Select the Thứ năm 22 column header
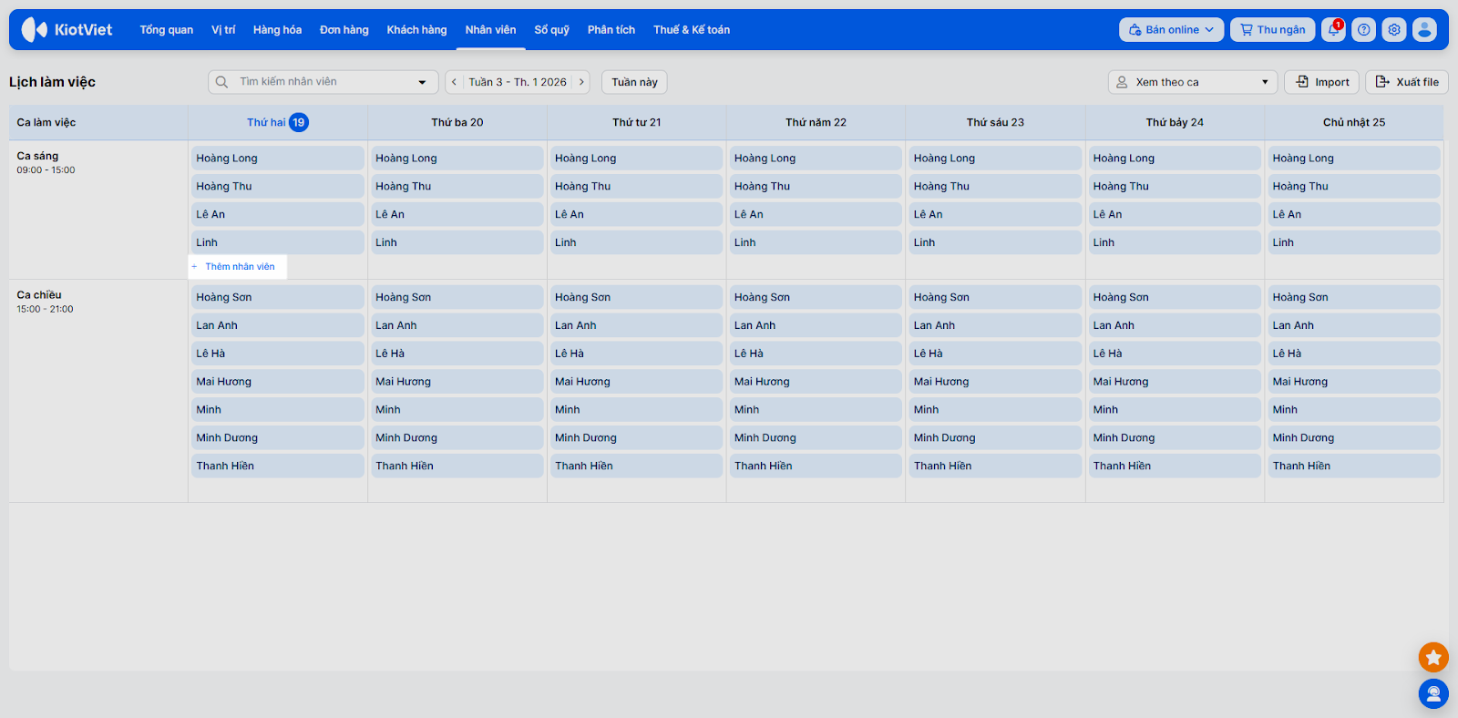This screenshot has width=1458, height=718. pyautogui.click(x=816, y=122)
